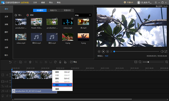Click the freeze frame icon

click(50, 62)
